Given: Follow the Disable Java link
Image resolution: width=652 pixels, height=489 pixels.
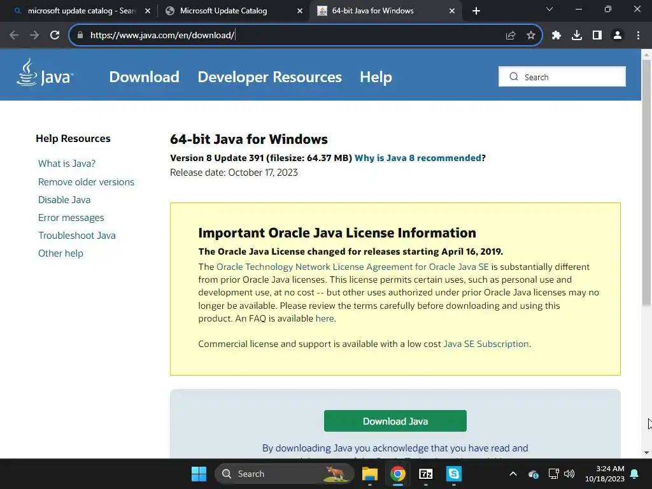Looking at the screenshot, I should tap(64, 199).
